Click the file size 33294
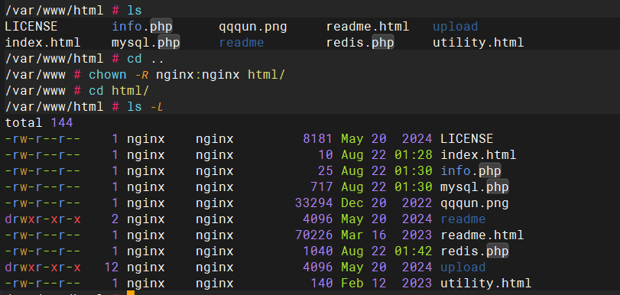The height and width of the screenshot is (295, 620). [x=314, y=203]
